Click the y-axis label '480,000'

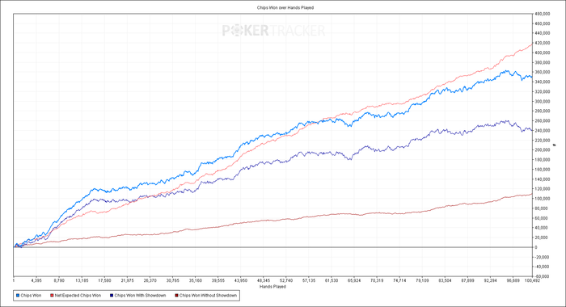click(543, 14)
